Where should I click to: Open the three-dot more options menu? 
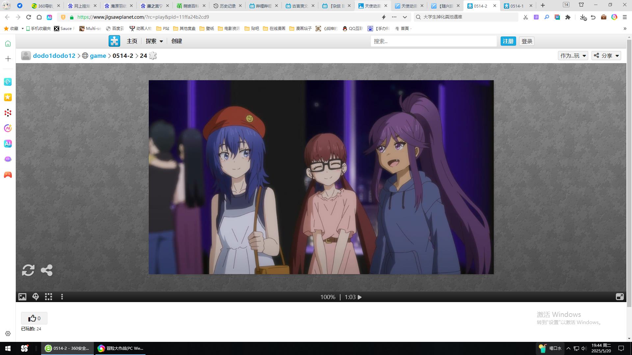[62, 297]
